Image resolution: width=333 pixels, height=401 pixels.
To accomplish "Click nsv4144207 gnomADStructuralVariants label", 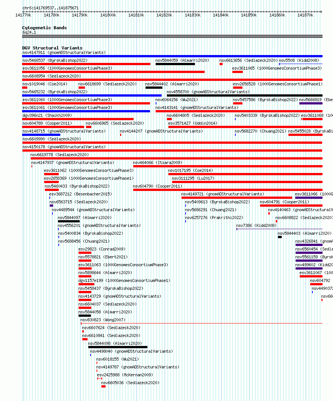I will [161, 131].
